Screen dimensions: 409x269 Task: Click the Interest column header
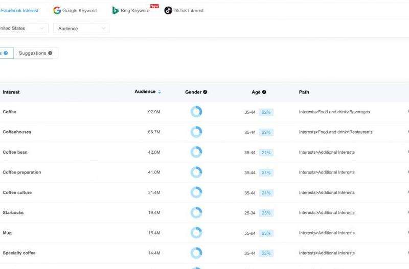pos(11,92)
